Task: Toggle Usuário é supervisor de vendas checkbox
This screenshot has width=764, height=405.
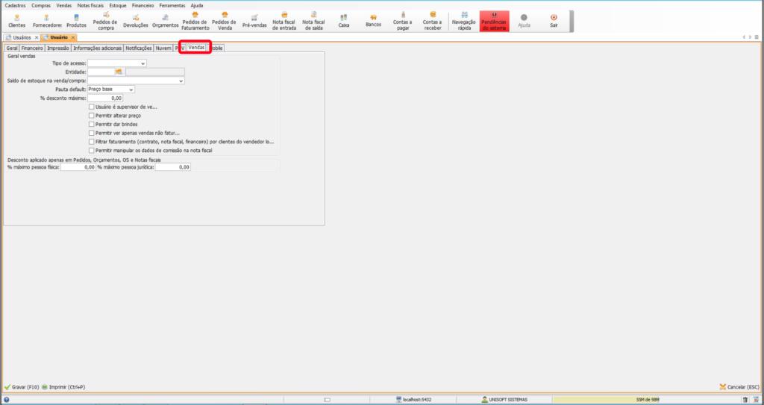Action: 91,107
